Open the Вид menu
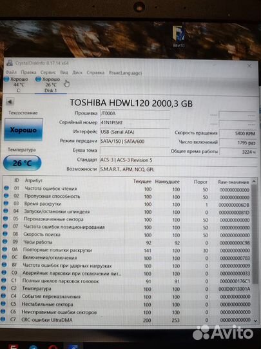Screen dimensions: 261x349 coord(64,72)
